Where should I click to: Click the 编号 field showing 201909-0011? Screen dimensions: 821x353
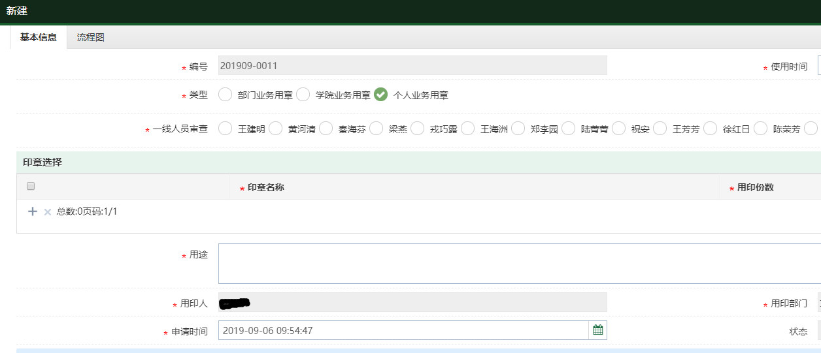point(412,65)
